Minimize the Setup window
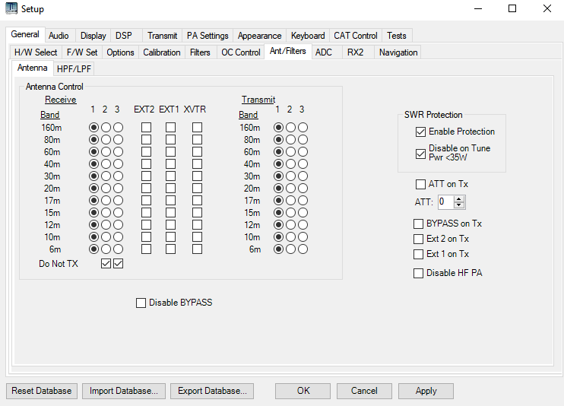564x406 pixels. 478,8
